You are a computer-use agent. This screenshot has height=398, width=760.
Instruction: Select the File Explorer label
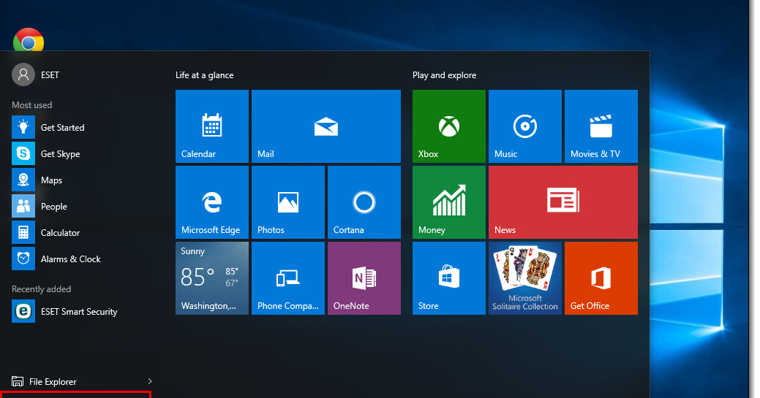pos(53,382)
